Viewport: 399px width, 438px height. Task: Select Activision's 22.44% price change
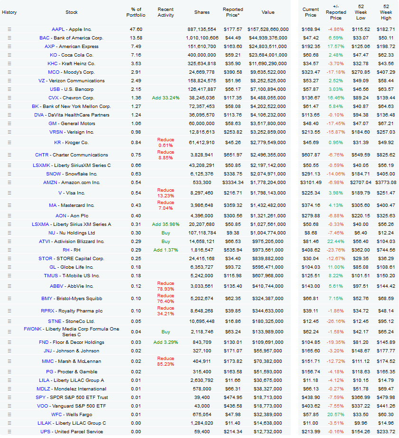[x=336, y=241]
